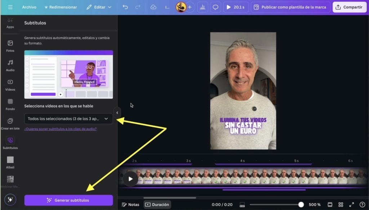This screenshot has width=369, height=210.
Task: Toggle grid view of pages
Action: point(341,205)
